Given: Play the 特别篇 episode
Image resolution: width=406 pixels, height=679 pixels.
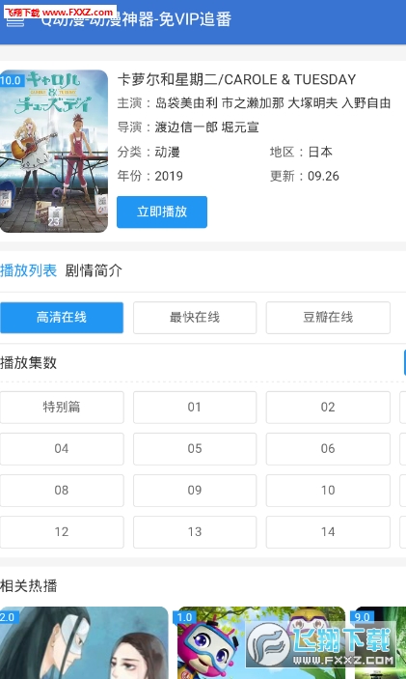Looking at the screenshot, I should 62,407.
